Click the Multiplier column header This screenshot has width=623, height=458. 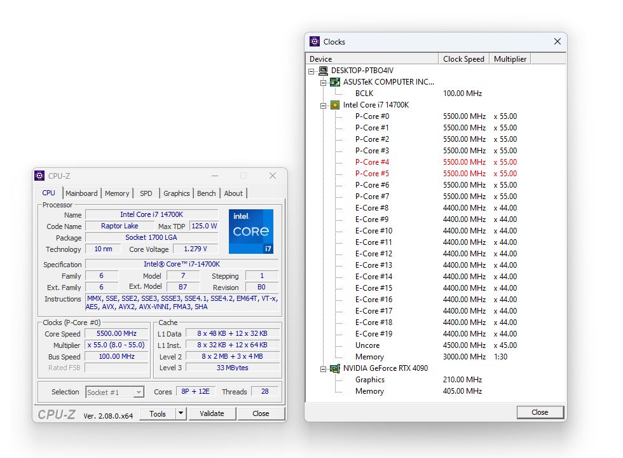510,59
